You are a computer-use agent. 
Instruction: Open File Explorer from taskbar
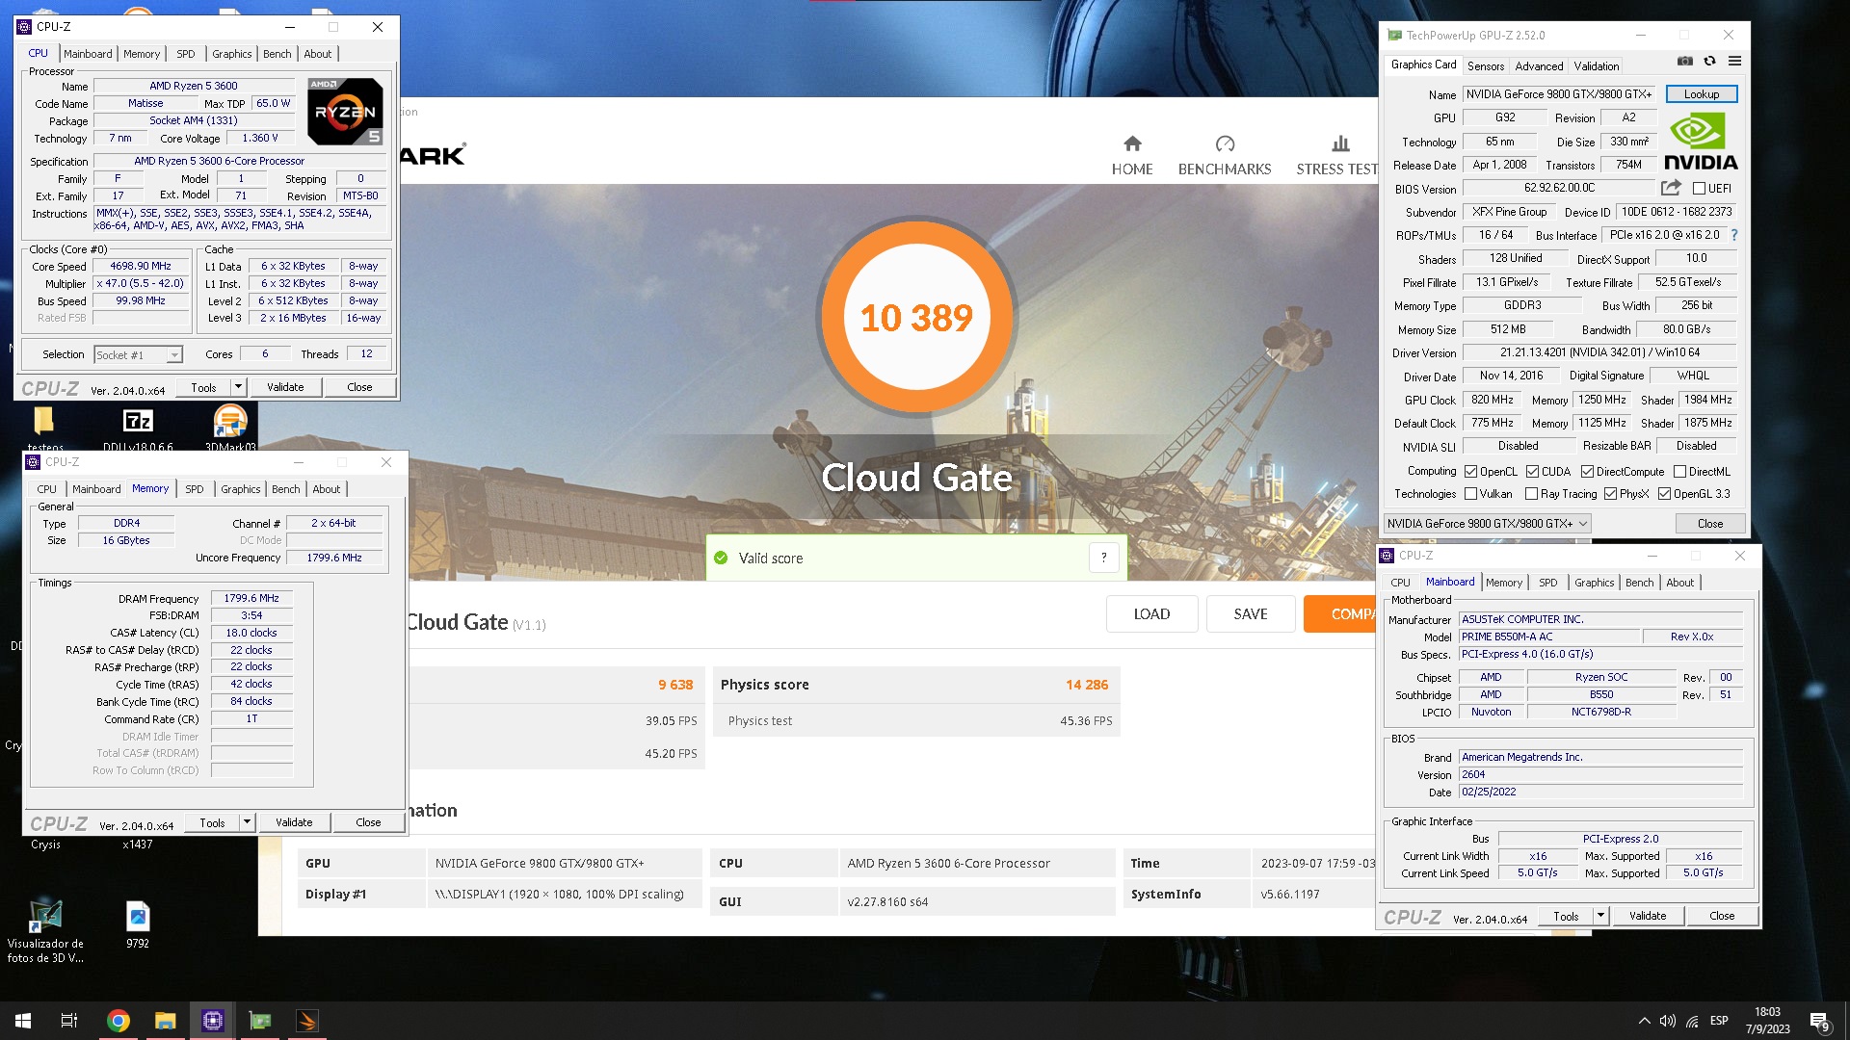pos(166,1021)
